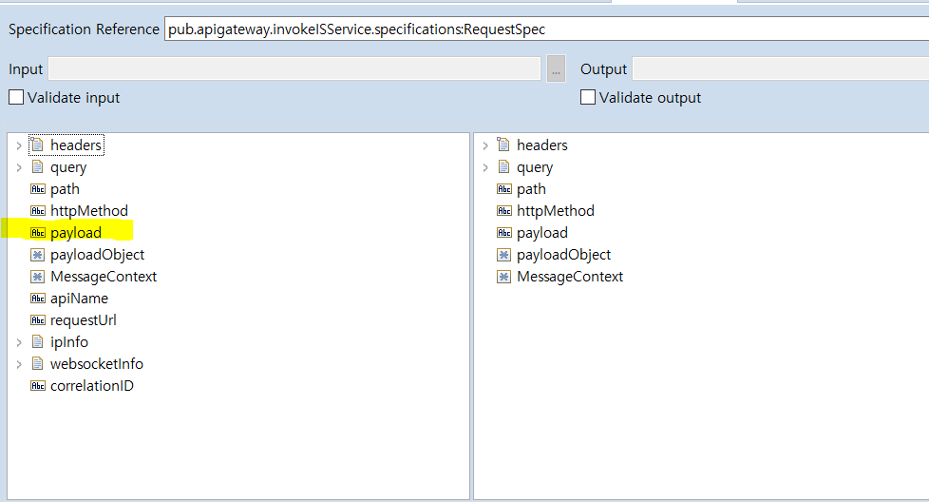Click the Output text field

coord(779,68)
